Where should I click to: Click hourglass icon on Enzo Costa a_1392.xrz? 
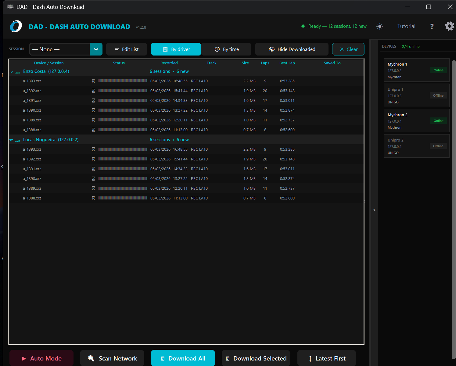(93, 91)
